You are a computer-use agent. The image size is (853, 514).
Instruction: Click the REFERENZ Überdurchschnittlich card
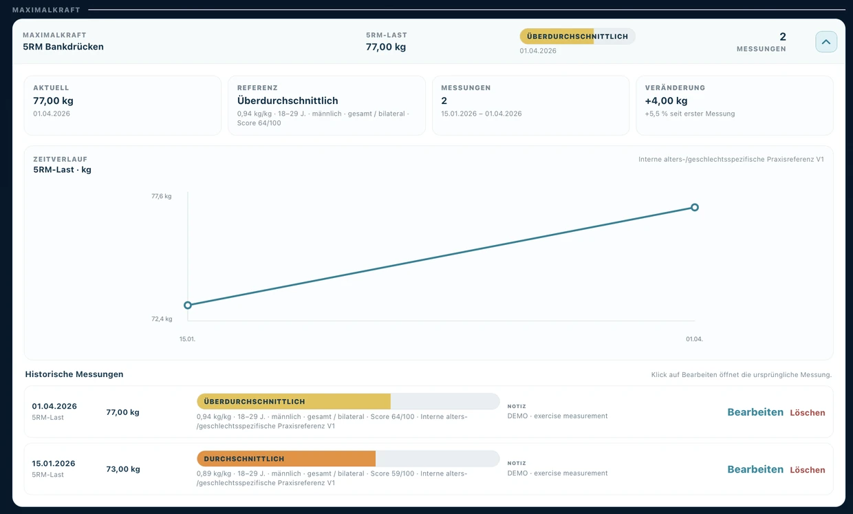tap(327, 105)
